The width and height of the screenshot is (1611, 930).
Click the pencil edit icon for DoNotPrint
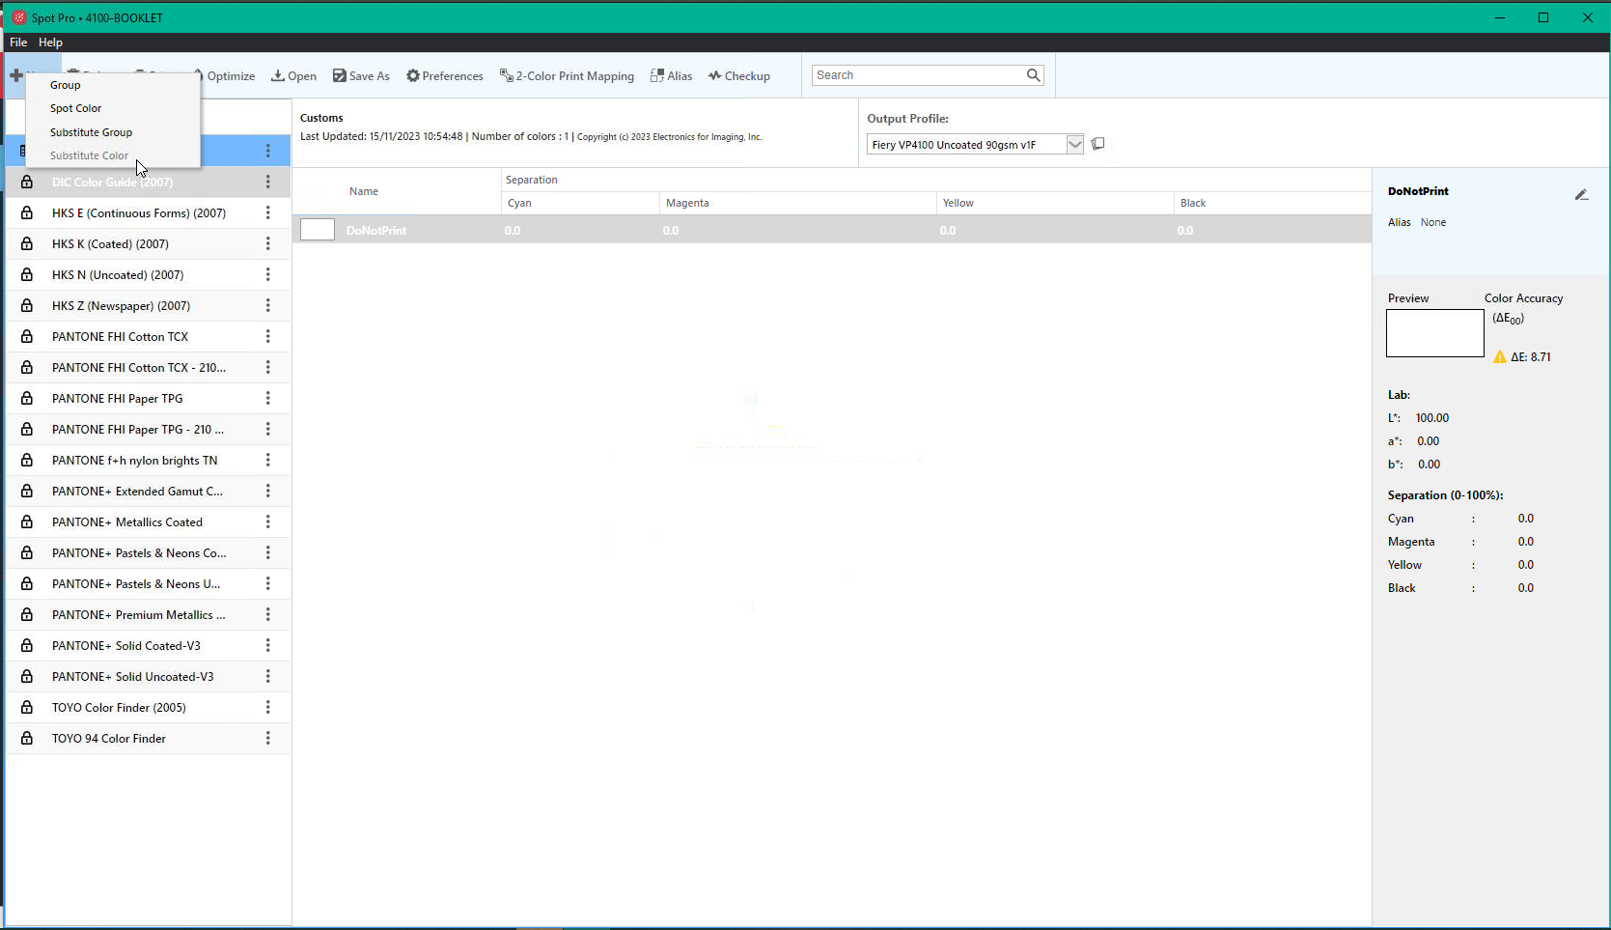pos(1581,195)
